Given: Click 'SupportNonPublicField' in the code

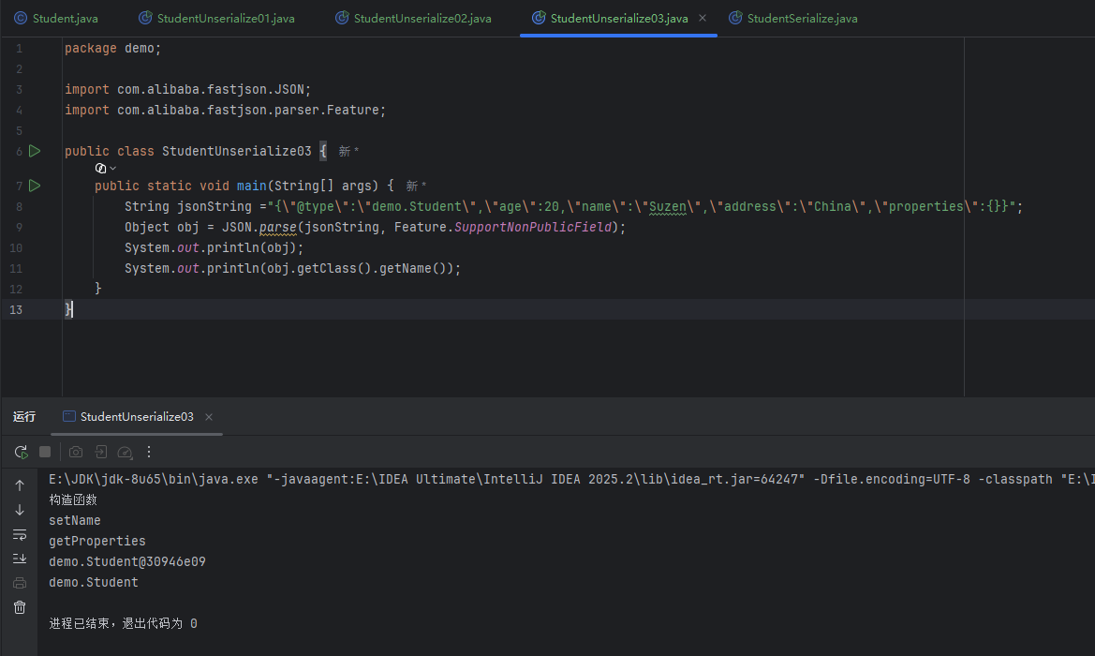Looking at the screenshot, I should pos(533,227).
